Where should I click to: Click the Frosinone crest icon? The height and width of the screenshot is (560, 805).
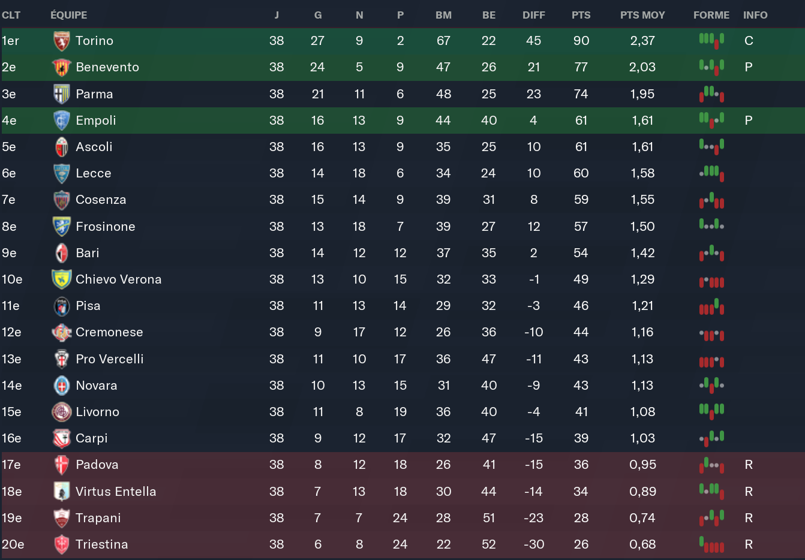click(x=61, y=227)
